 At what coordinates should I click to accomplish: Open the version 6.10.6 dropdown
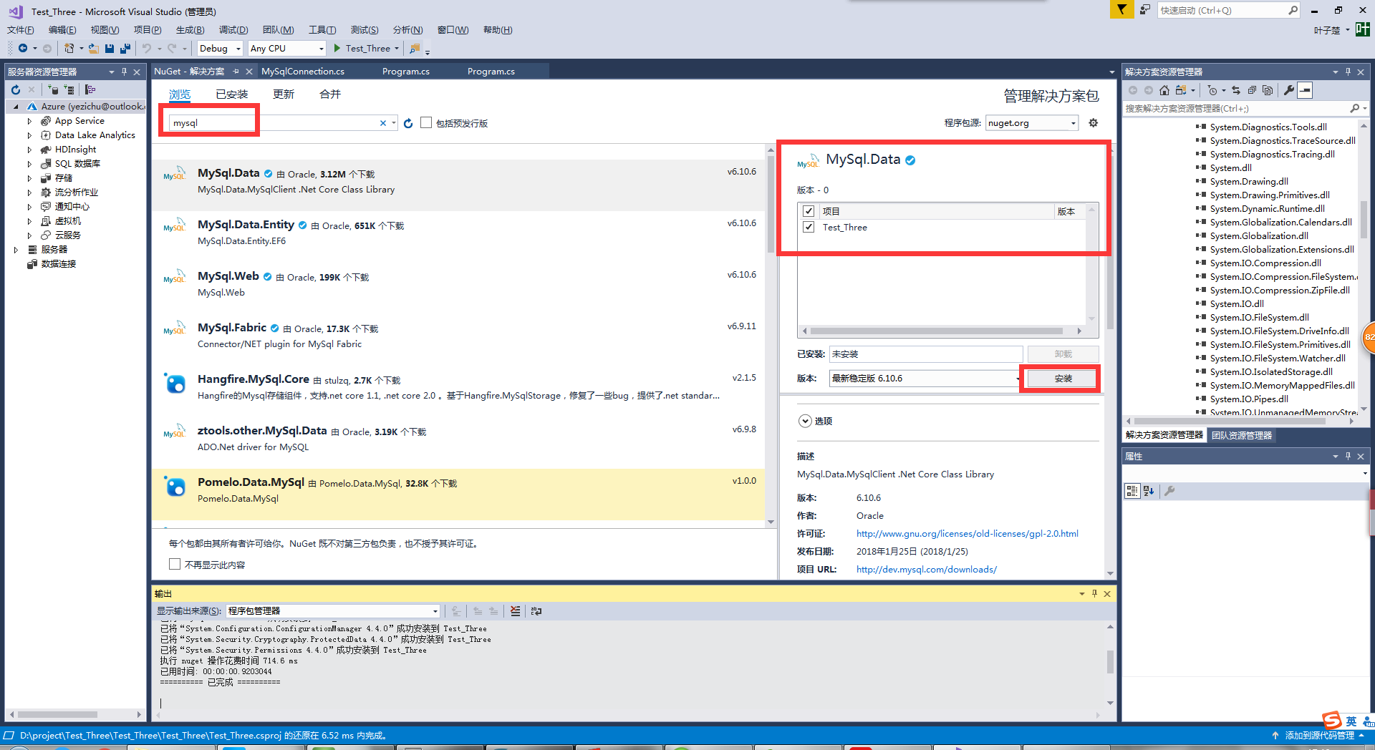pyautogui.click(x=926, y=378)
